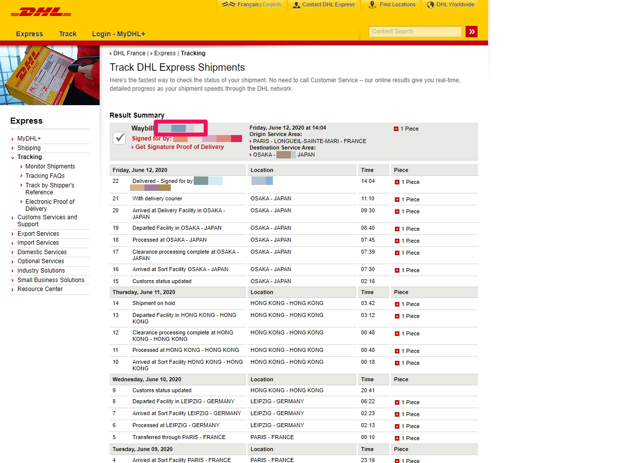The height and width of the screenshot is (463, 618).
Task: Switch language to Français
Action: (x=248, y=4)
